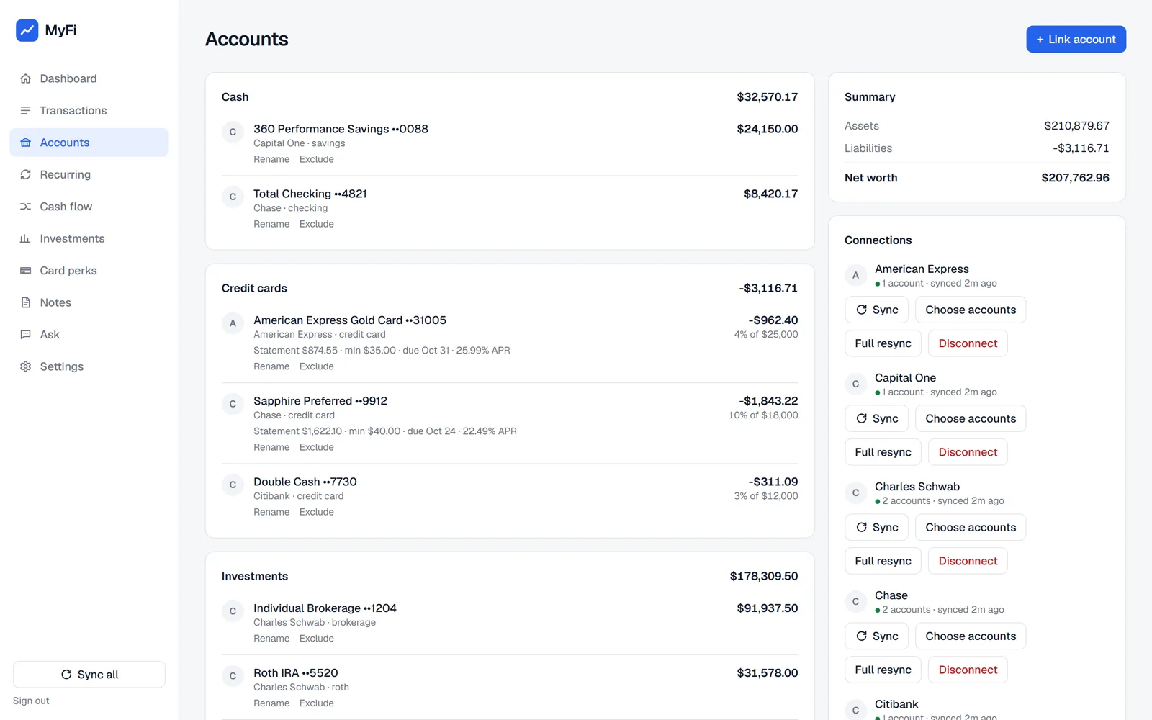The image size is (1152, 720).
Task: Rename the Roth IRA account
Action: (x=271, y=703)
